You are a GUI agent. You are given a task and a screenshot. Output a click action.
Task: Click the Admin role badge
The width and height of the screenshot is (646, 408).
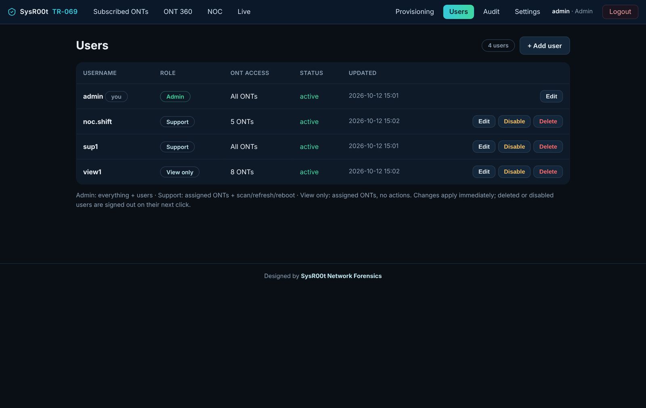pos(175,96)
